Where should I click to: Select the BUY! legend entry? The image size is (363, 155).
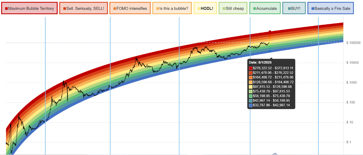(294, 8)
